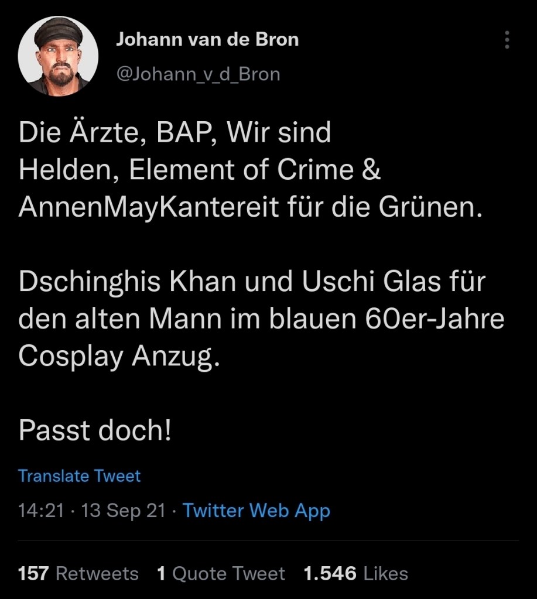
Task: Open the 1 Quote Tweet list
Action: 221,573
